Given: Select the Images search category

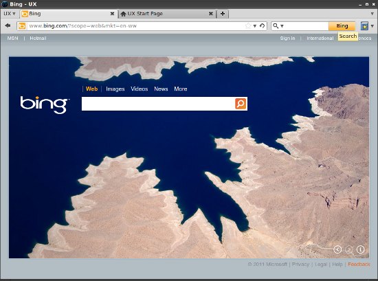Looking at the screenshot, I should pos(115,89).
